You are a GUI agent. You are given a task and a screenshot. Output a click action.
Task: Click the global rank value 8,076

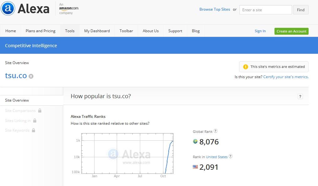click(x=209, y=142)
